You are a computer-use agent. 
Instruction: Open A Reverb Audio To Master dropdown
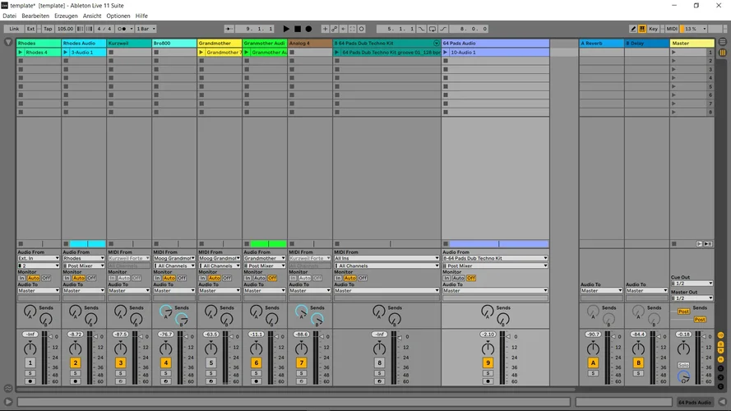tap(601, 290)
